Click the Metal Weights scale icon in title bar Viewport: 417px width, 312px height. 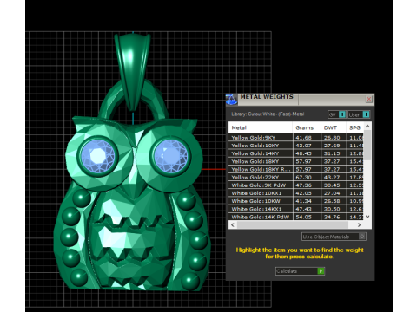231,99
